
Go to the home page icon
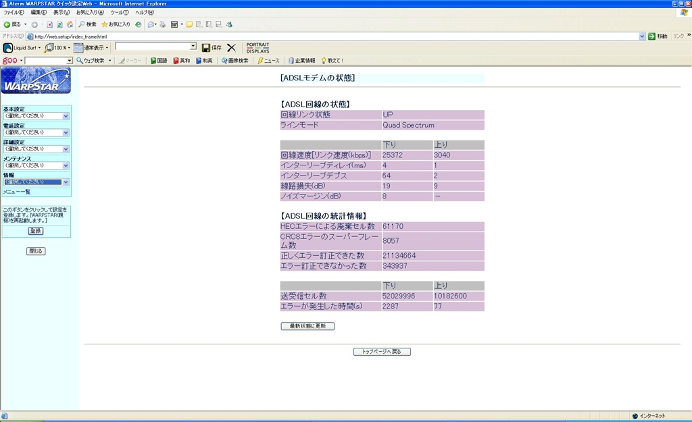point(70,24)
